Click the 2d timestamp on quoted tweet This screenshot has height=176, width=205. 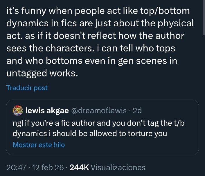pos(137,110)
